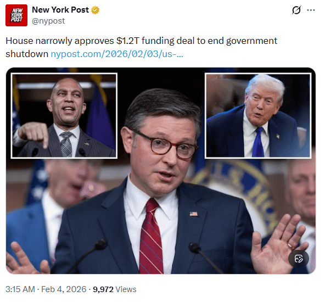
Task: Click the edit image icon on photo
Action: [x=299, y=259]
